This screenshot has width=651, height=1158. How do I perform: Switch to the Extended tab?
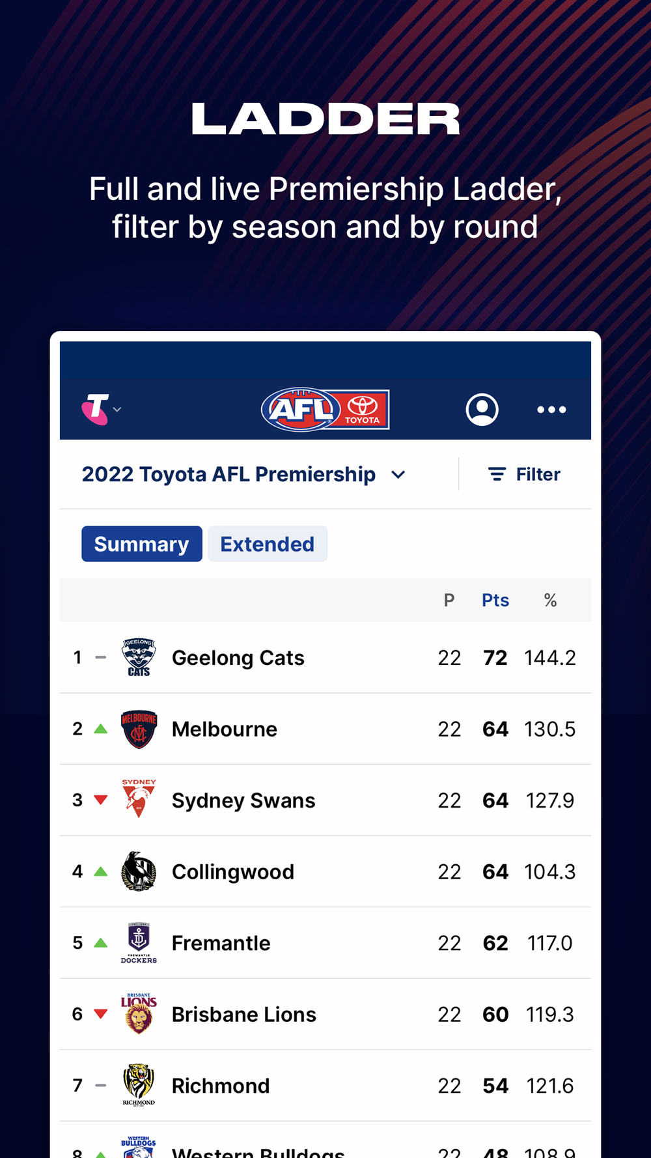[x=267, y=544]
